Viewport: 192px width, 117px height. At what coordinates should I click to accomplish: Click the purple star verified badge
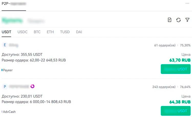point(33,86)
